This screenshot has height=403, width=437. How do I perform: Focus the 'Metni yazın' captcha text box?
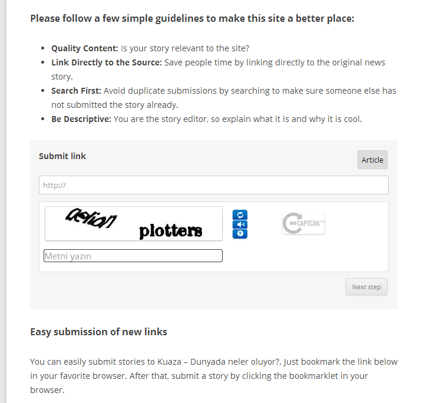click(x=133, y=256)
